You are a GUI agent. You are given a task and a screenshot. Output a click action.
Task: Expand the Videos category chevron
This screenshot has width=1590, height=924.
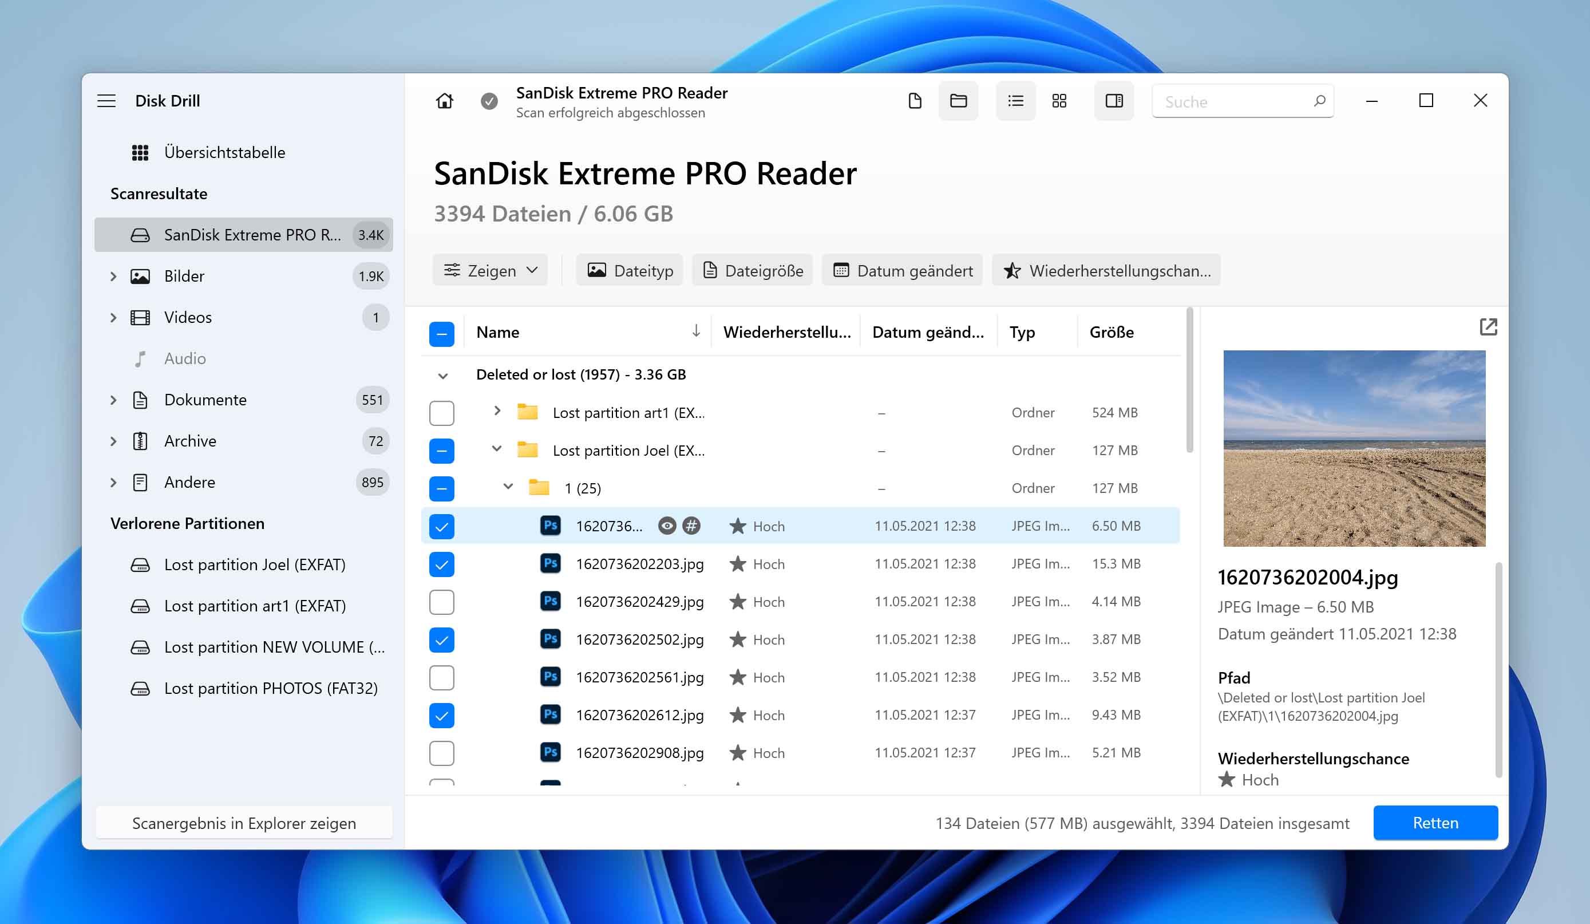point(113,318)
